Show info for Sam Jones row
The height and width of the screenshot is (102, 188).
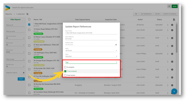[172, 38]
